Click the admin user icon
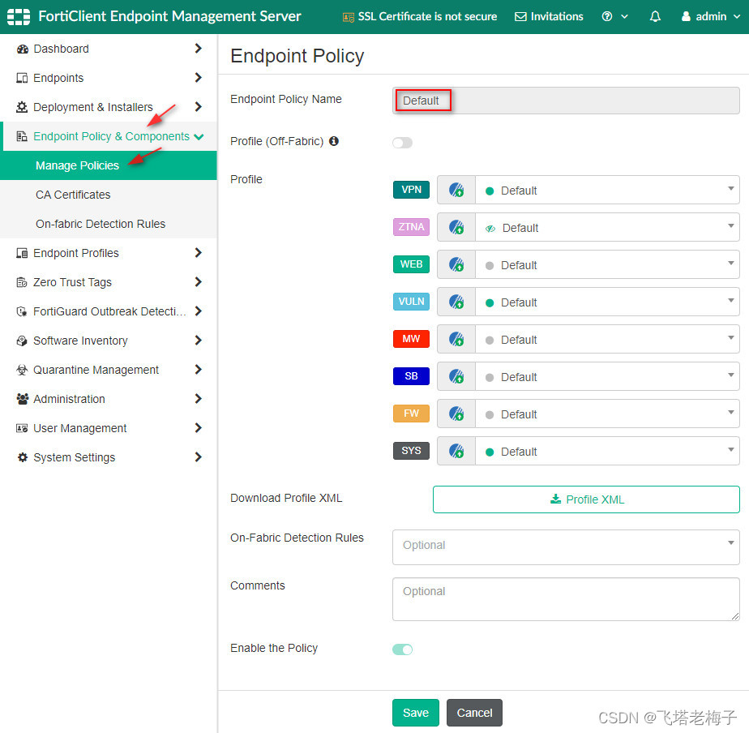This screenshot has height=733, width=749. coord(686,16)
